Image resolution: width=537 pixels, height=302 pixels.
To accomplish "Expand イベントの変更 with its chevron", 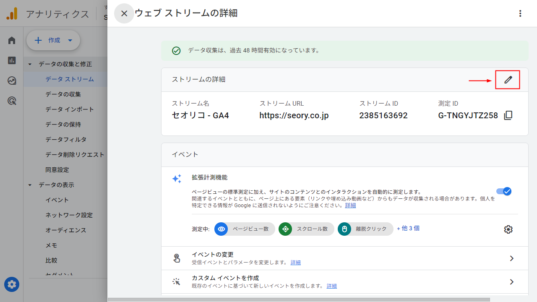I will [x=511, y=258].
